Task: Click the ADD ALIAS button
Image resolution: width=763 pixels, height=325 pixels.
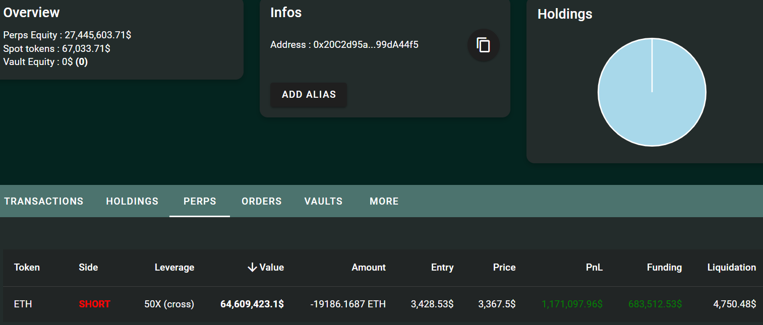Action: coord(309,95)
